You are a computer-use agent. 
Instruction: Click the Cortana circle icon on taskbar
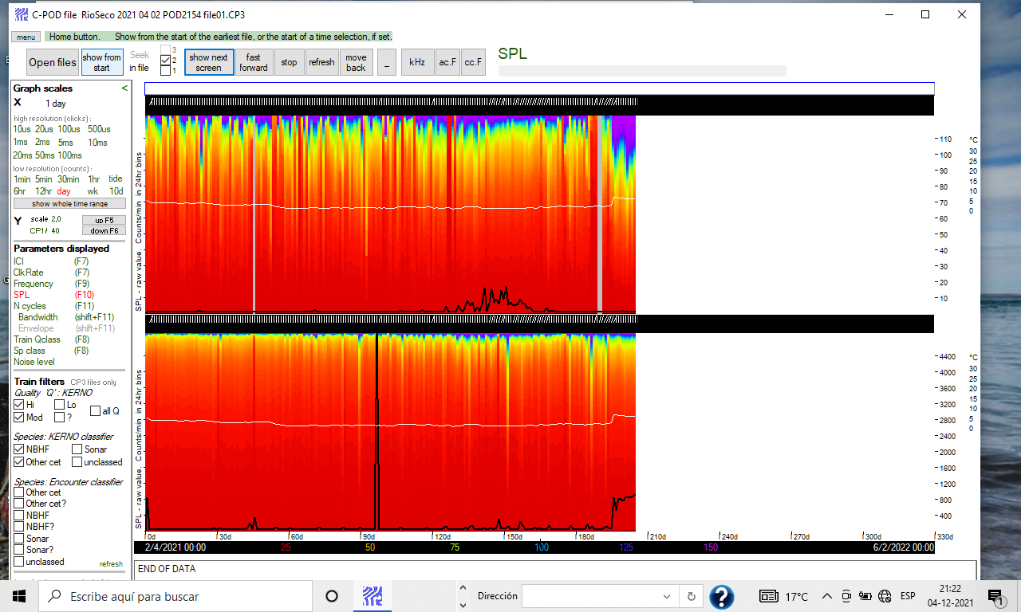pos(332,596)
